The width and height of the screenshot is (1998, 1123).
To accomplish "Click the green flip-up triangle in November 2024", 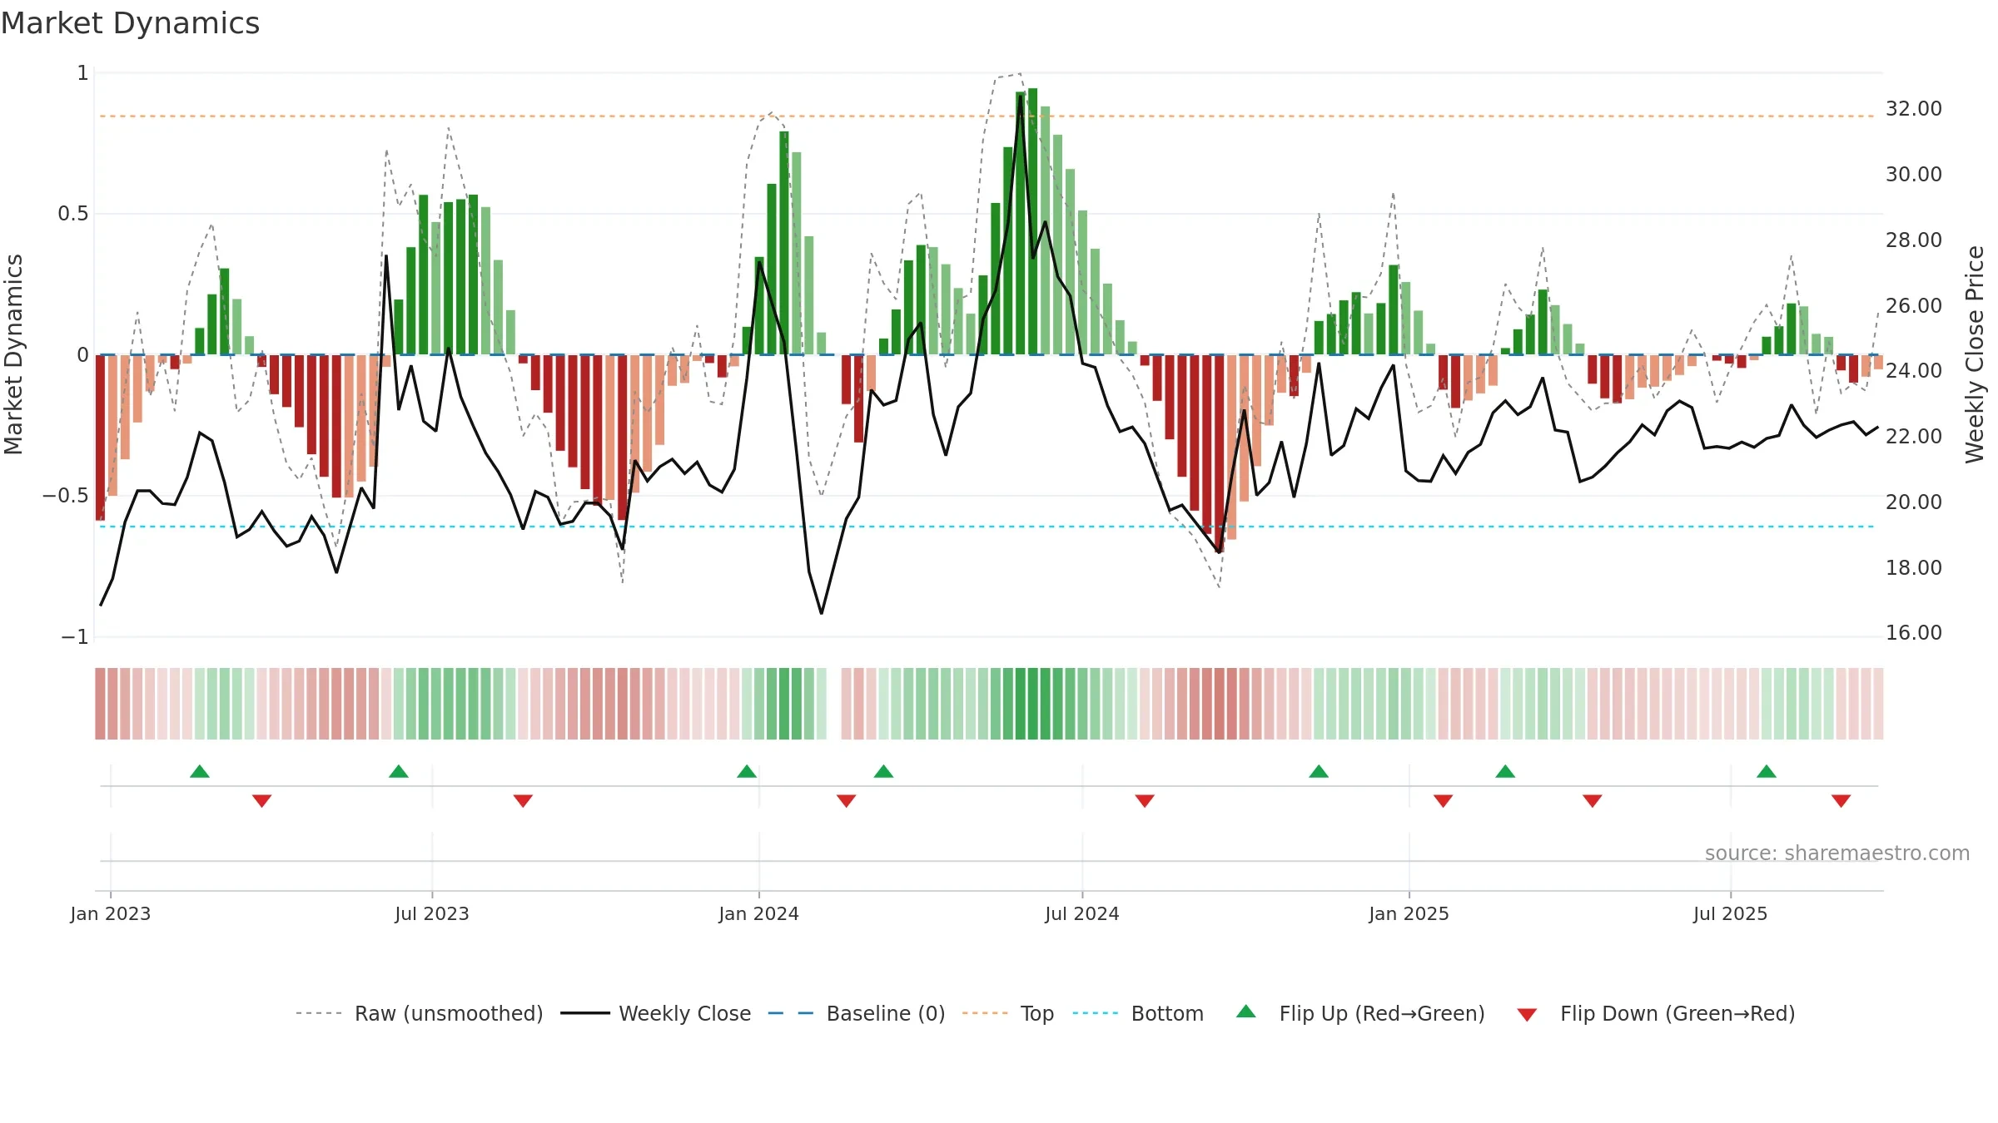I will click(x=1319, y=771).
